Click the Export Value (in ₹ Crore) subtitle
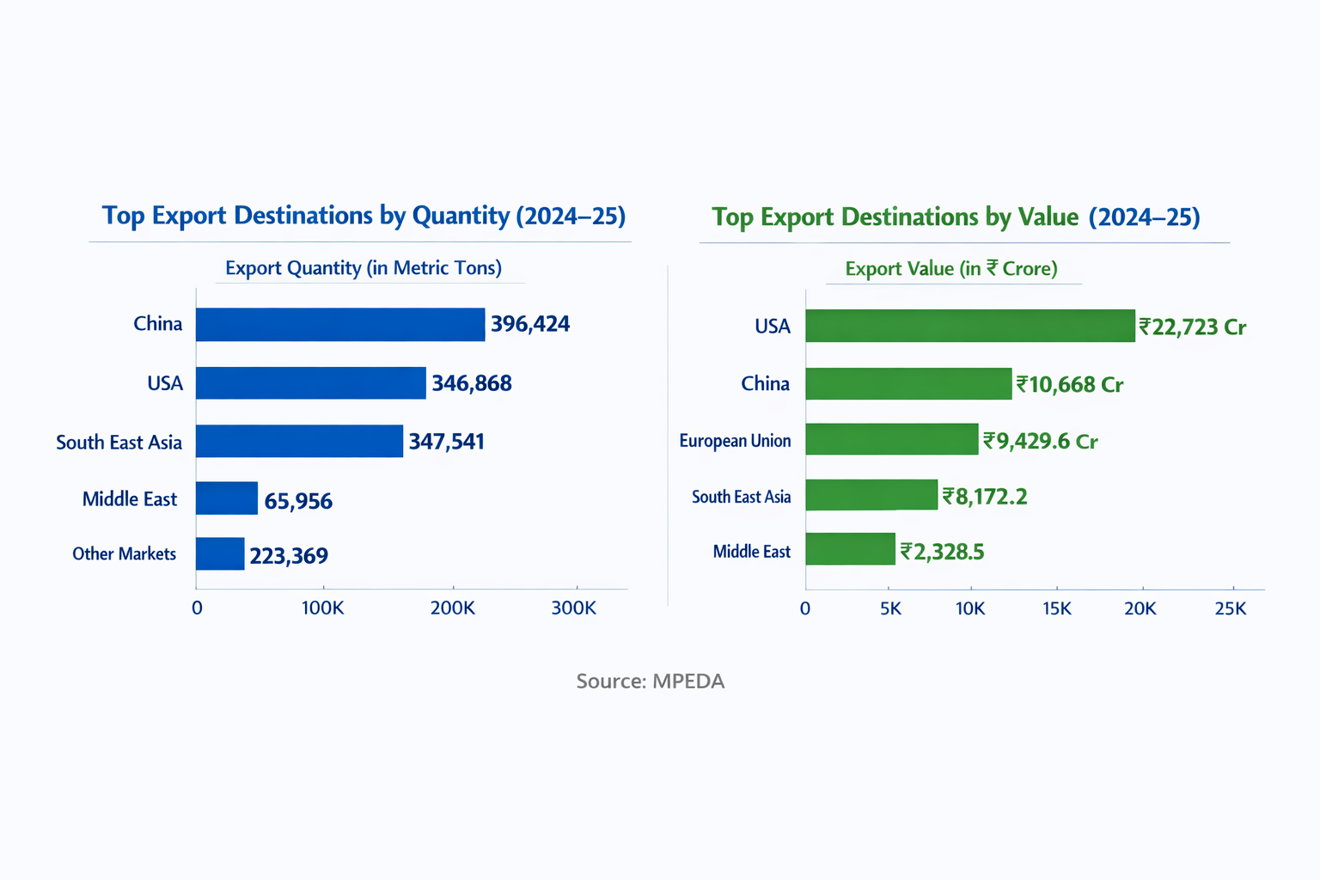 (952, 268)
